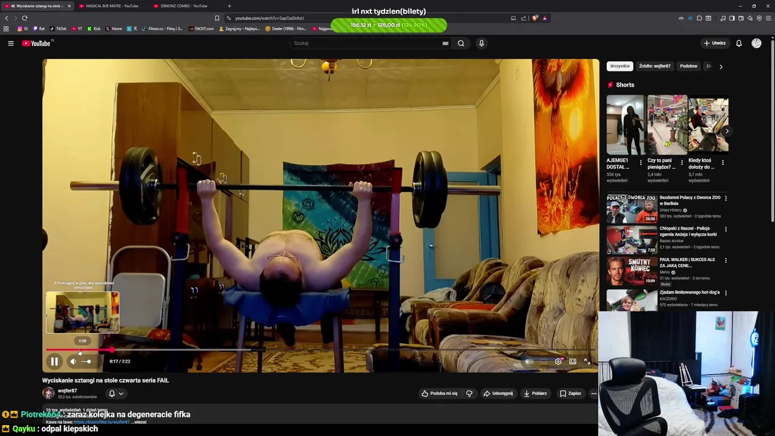The width and height of the screenshot is (775, 436).
Task: Open the Czy to pani pieniądze short
Action: [x=667, y=124]
